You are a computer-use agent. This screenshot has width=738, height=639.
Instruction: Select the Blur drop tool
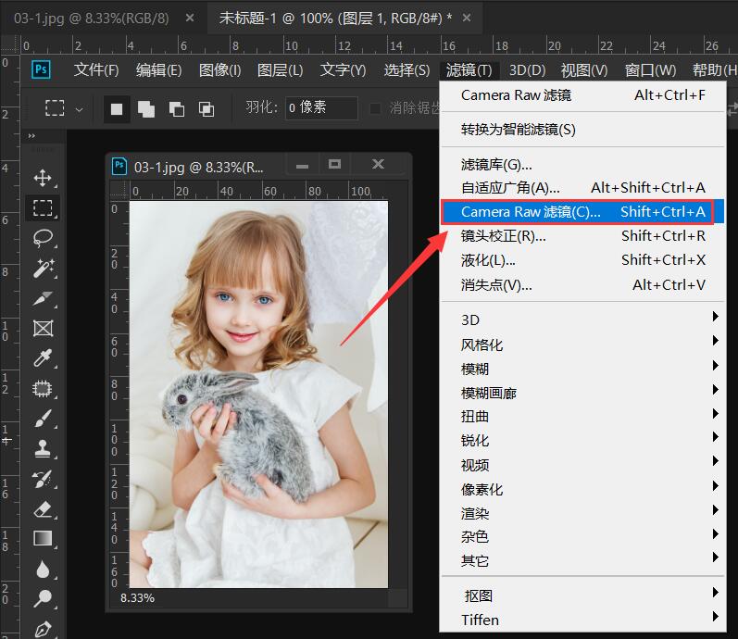(43, 569)
